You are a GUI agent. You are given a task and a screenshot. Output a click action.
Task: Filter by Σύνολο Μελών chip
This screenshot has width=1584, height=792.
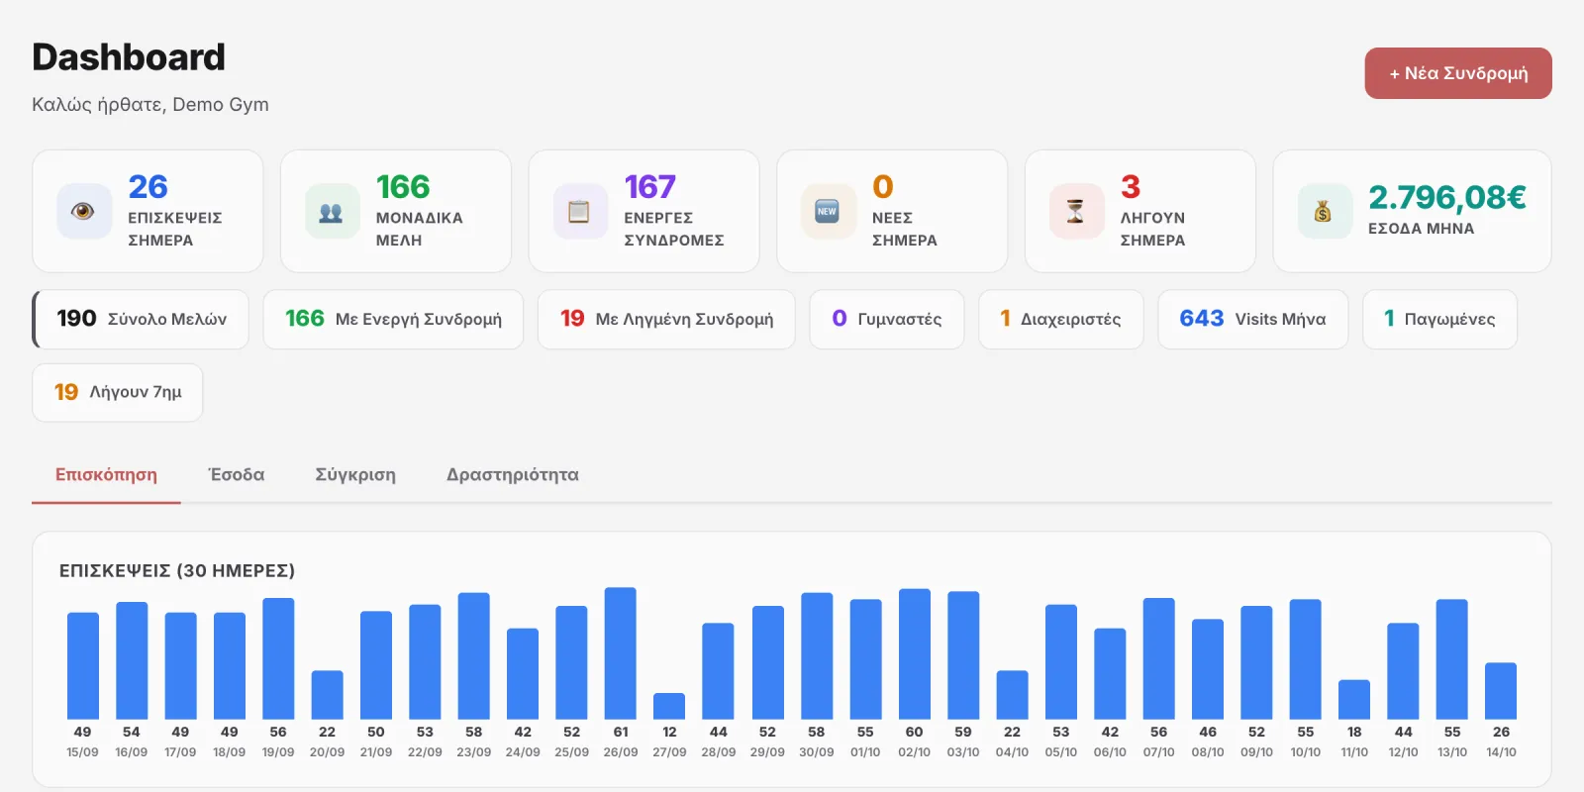pyautogui.click(x=141, y=319)
